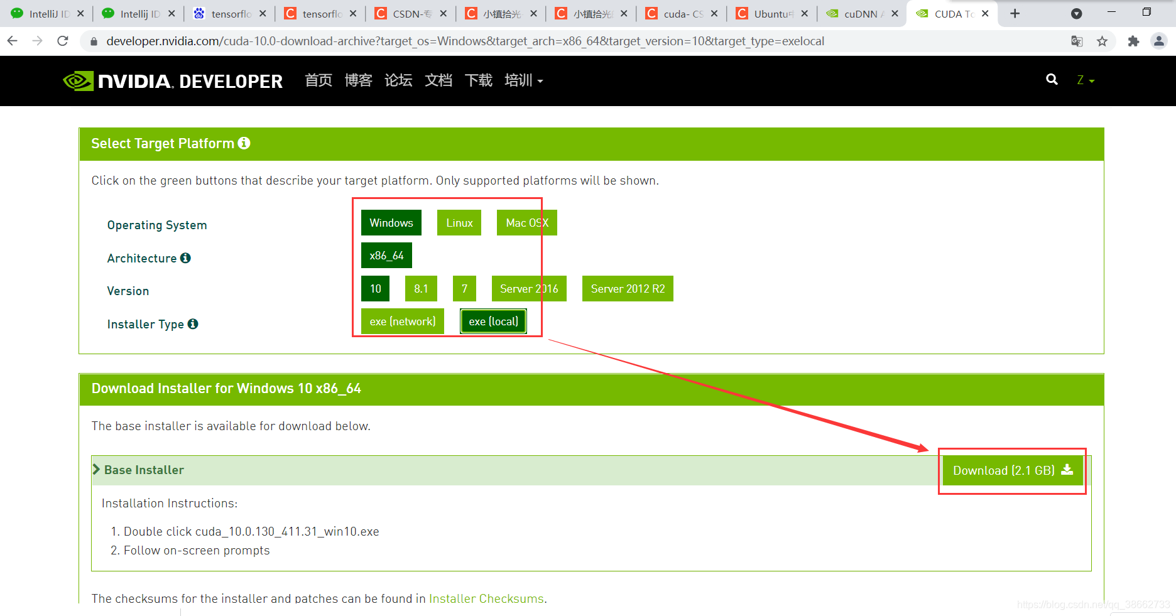Switch to the CSDN tab

(410, 14)
